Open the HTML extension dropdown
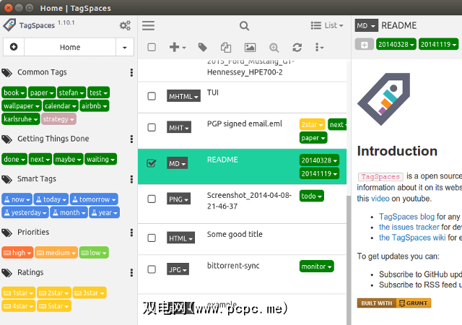Image resolution: width=462 pixels, height=325 pixels. point(180,238)
